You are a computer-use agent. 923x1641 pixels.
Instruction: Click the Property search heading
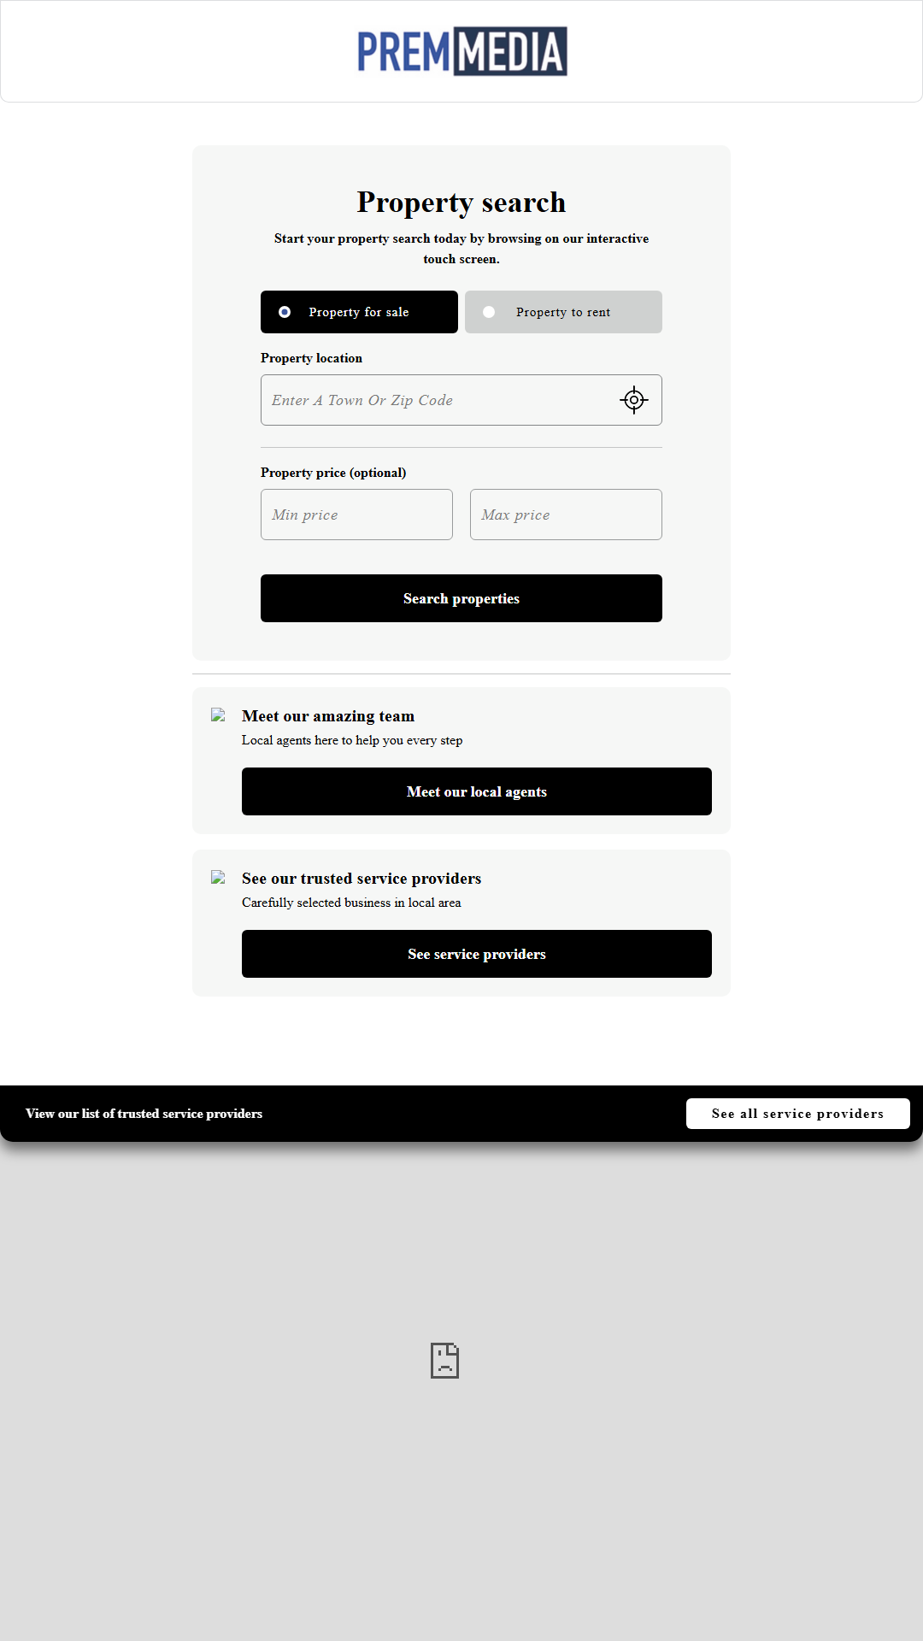click(x=461, y=203)
